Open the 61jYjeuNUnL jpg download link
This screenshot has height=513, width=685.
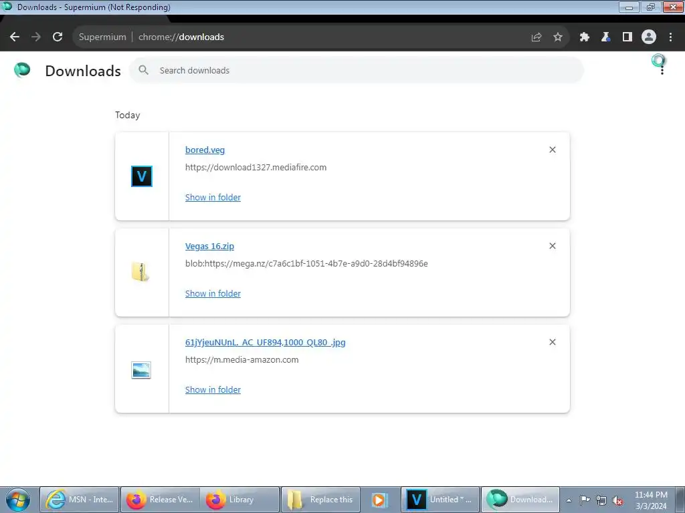(265, 343)
